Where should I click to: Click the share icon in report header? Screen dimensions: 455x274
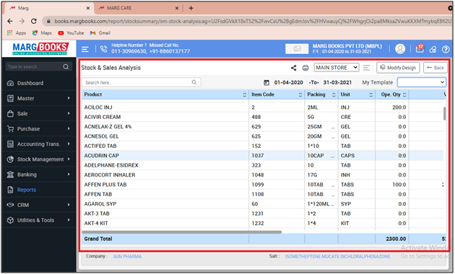(x=294, y=68)
